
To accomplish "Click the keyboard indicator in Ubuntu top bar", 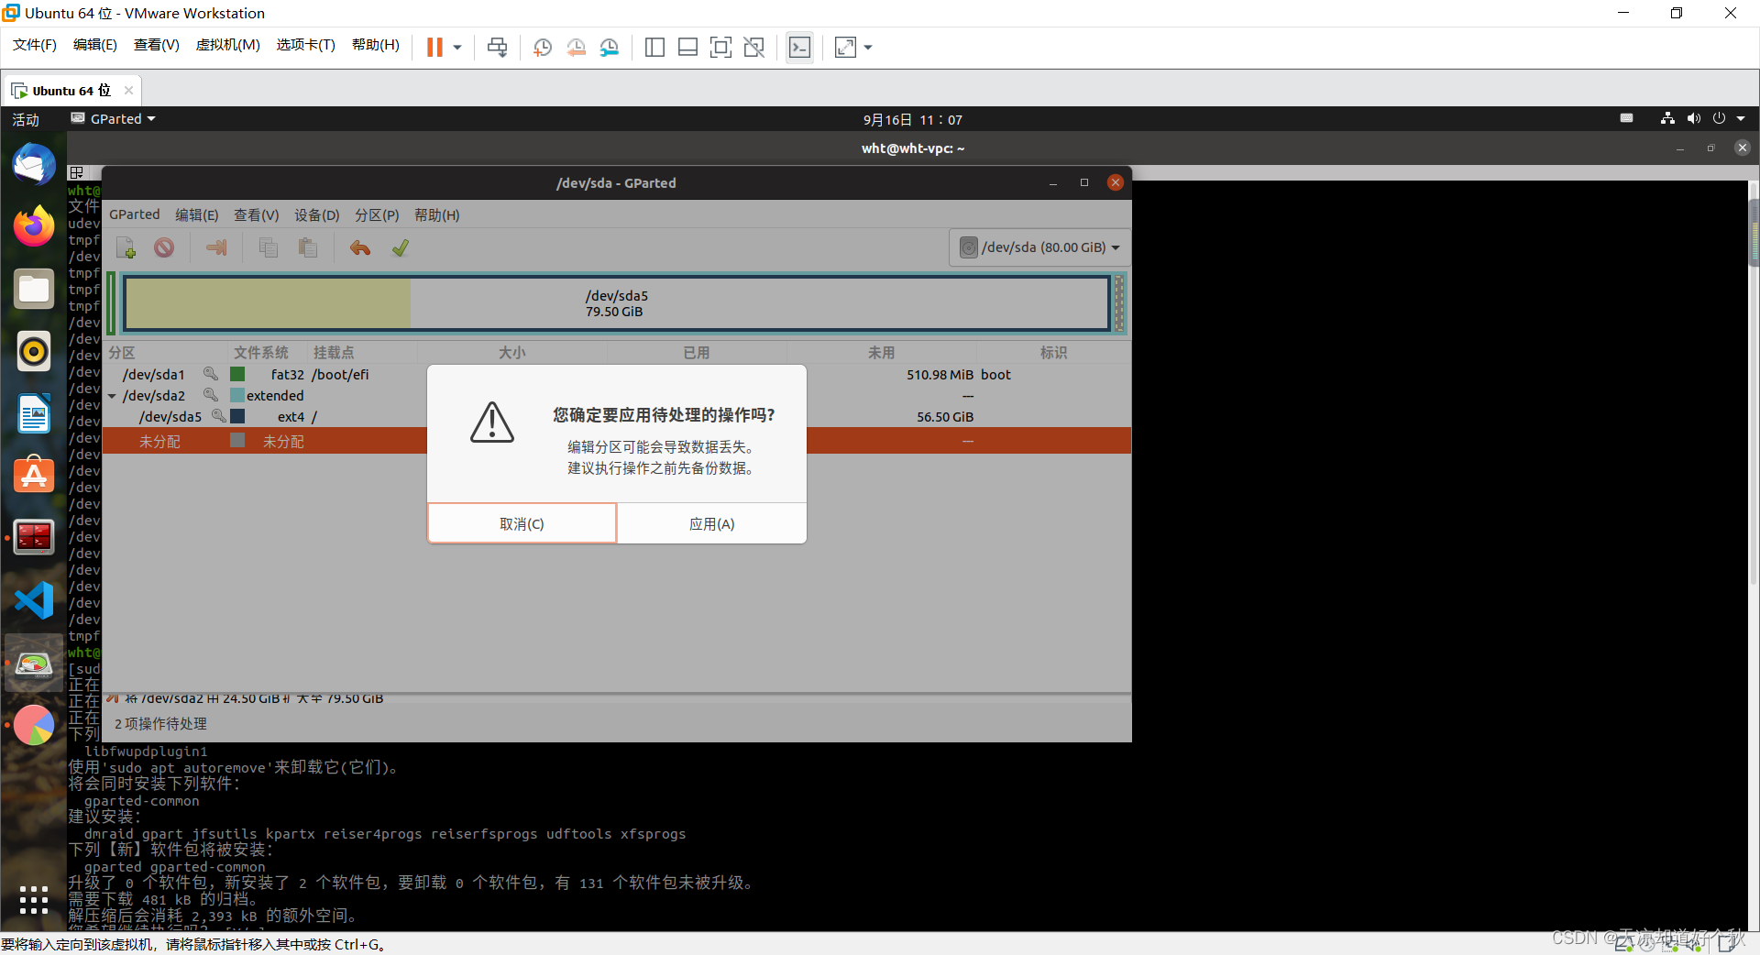I will [x=1626, y=118].
